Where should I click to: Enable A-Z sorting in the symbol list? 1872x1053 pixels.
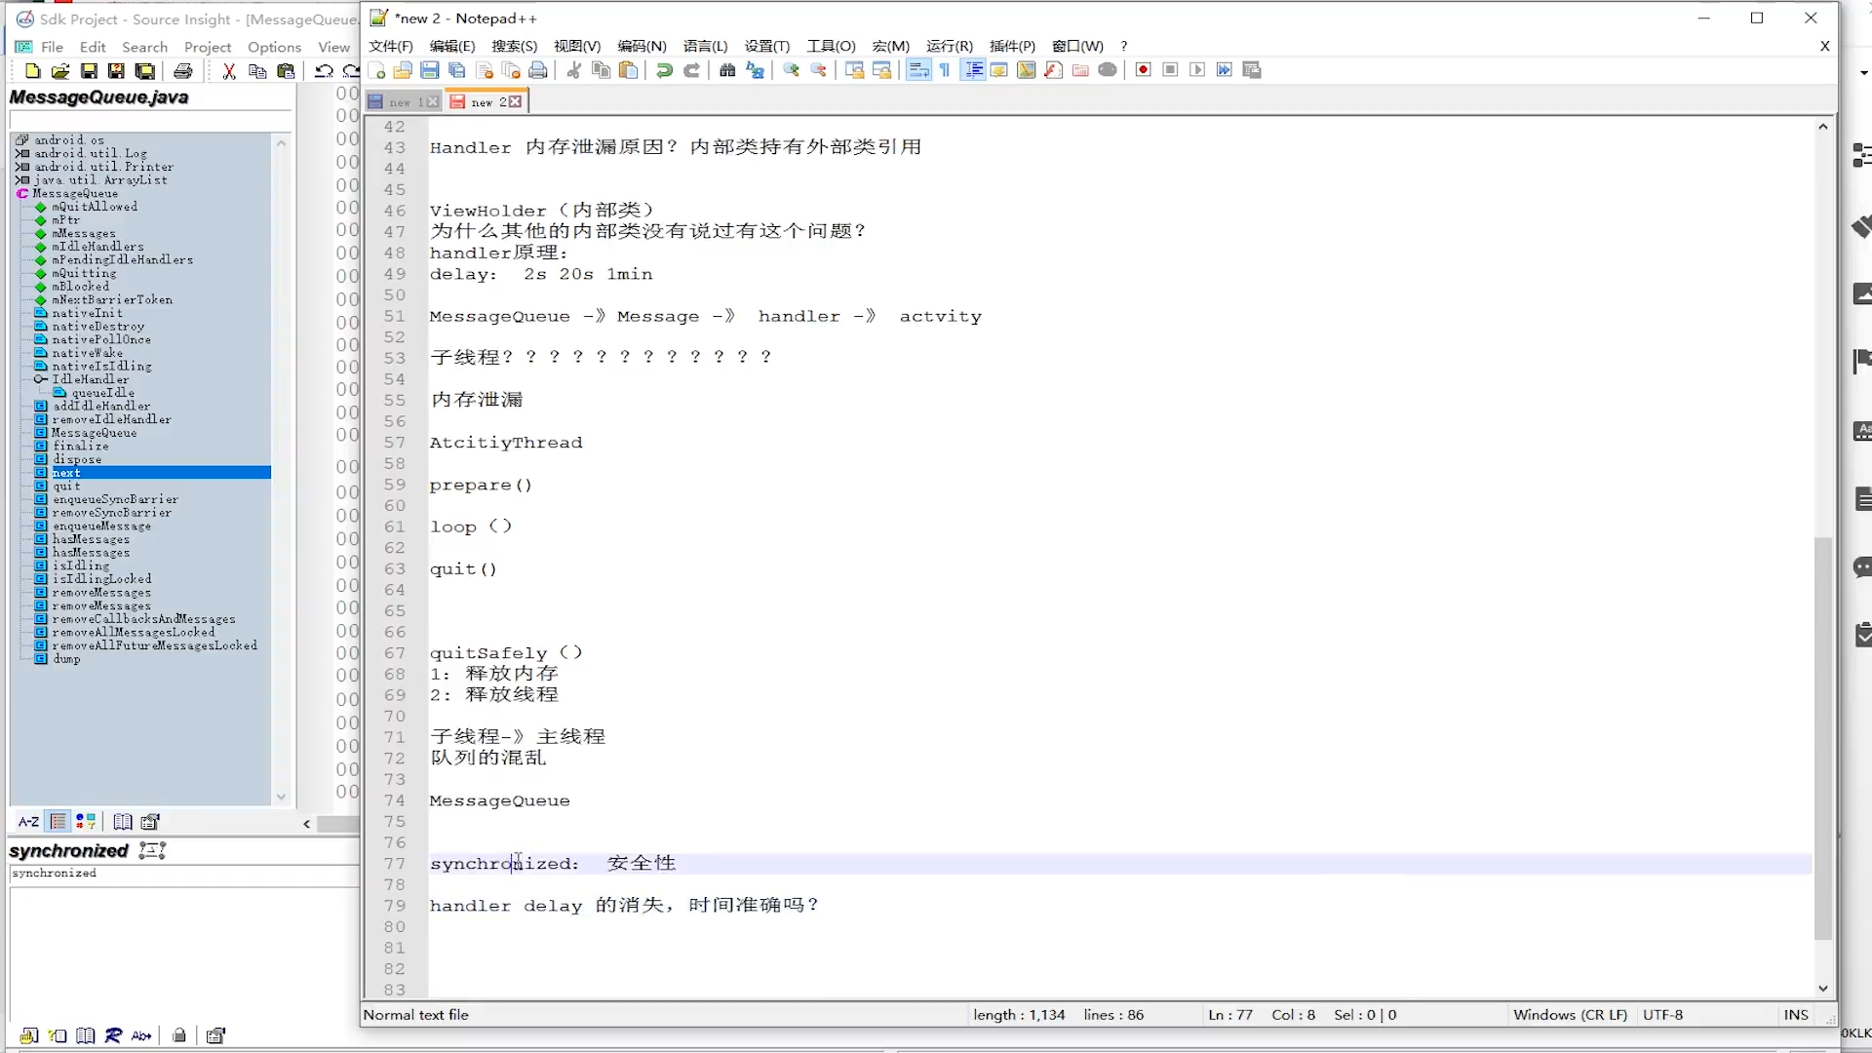[x=28, y=821]
